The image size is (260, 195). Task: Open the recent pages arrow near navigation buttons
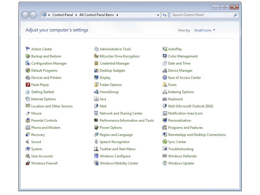(39, 15)
